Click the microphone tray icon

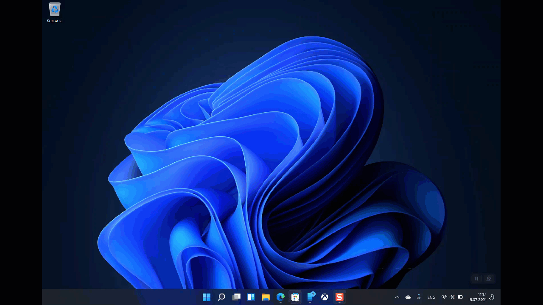(419, 297)
